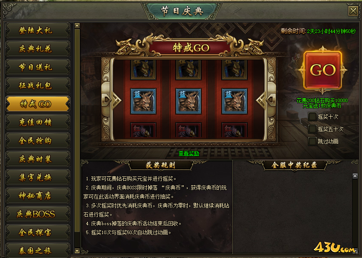Click winners record scrollbar up arrow
The image size is (362, 258).
tap(355, 176)
